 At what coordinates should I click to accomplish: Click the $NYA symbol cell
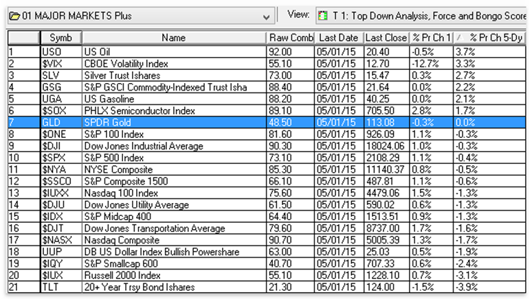point(61,169)
